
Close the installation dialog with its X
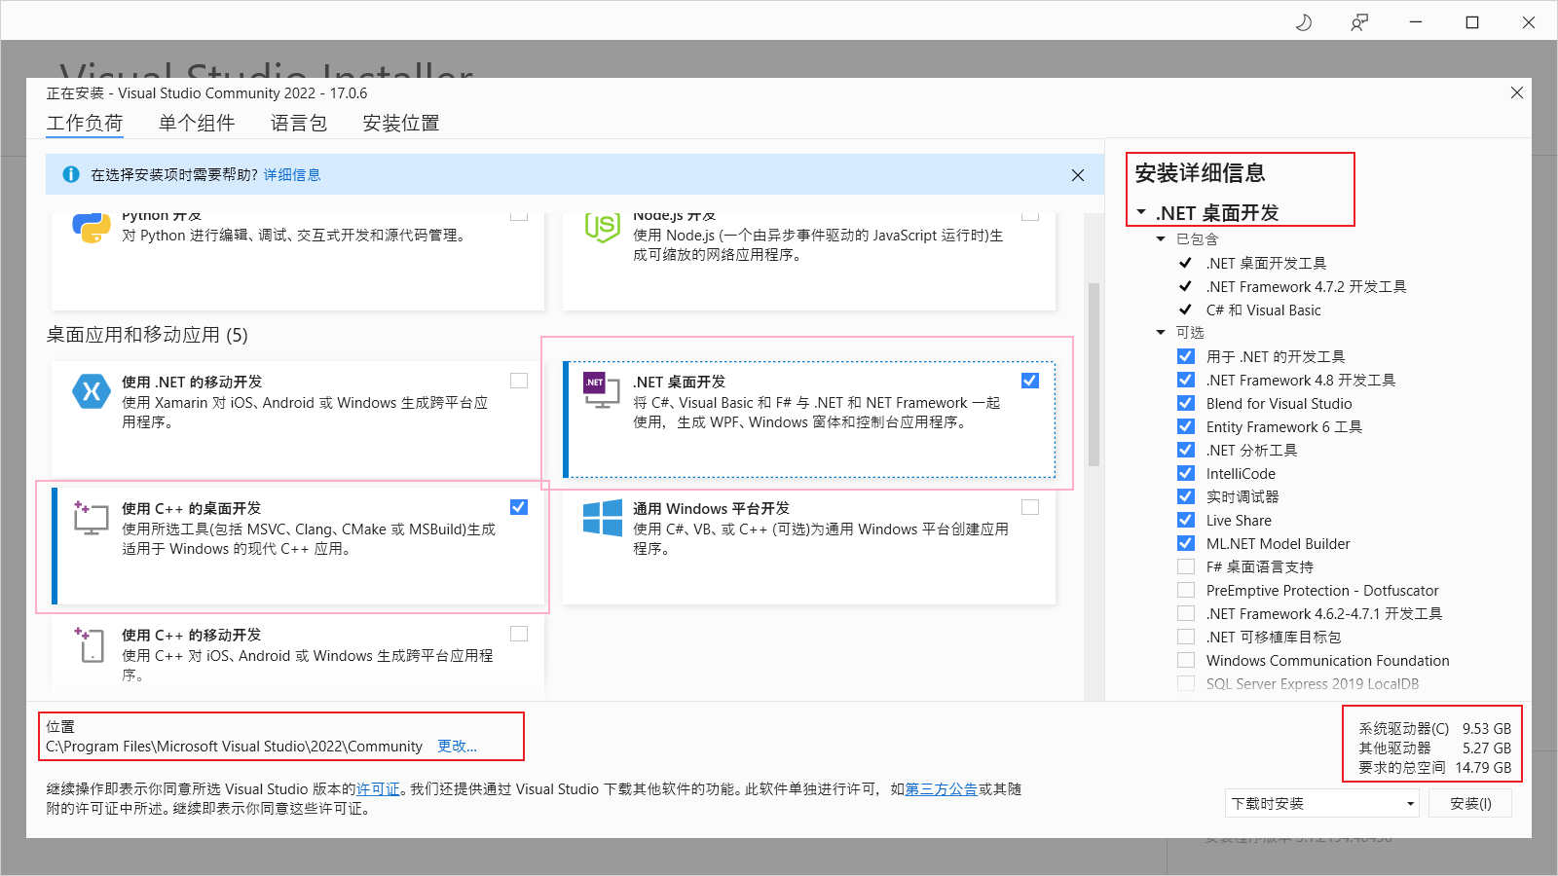tap(1516, 92)
